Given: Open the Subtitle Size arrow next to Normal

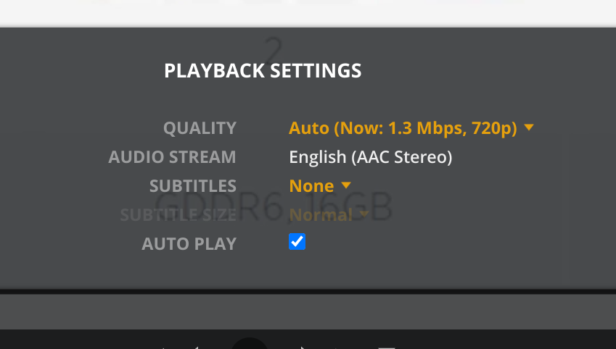Looking at the screenshot, I should tap(364, 214).
